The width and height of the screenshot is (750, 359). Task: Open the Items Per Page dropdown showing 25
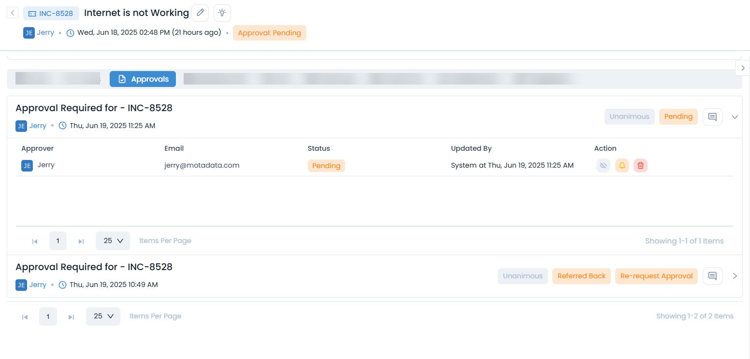pyautogui.click(x=113, y=240)
